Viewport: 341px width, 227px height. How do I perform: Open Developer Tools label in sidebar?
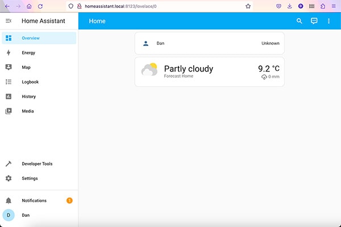(x=37, y=164)
